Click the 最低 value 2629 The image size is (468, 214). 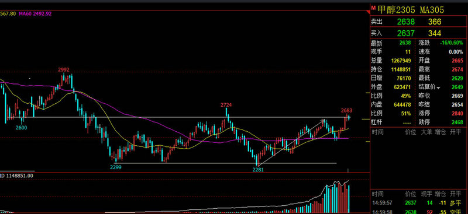(x=457, y=78)
